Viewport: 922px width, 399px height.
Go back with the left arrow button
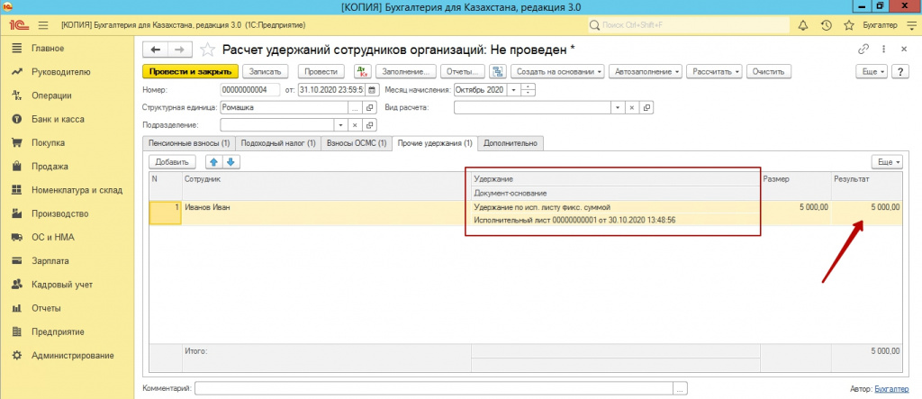[156, 50]
